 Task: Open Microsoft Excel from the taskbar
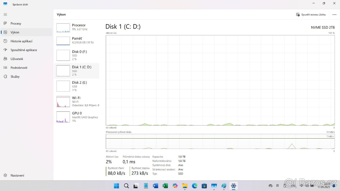pyautogui.click(x=165, y=186)
